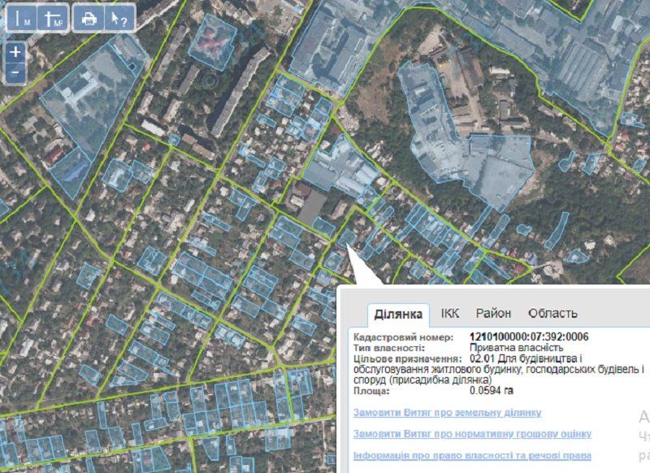Zoom out with the minus button
The width and height of the screenshot is (650, 473).
16,72
